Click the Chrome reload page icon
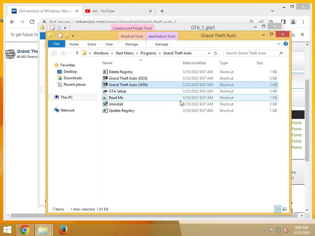 [x=32, y=22]
